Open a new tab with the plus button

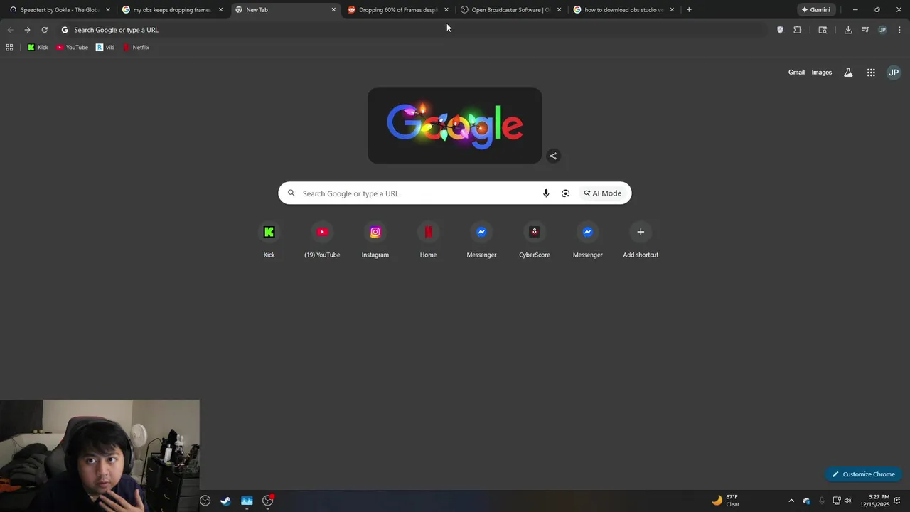click(689, 10)
